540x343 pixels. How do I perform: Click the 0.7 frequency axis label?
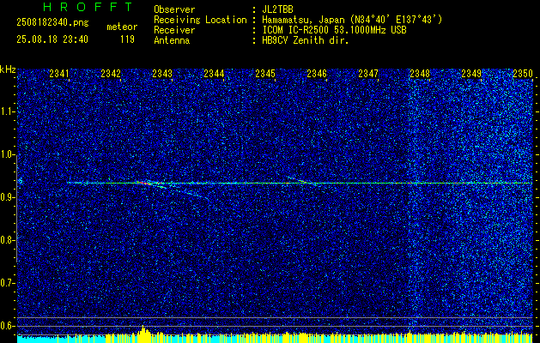pyautogui.click(x=8, y=283)
